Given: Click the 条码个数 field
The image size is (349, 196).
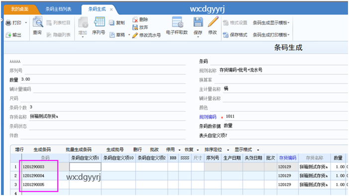Looking at the screenshot, I should pos(107,107).
